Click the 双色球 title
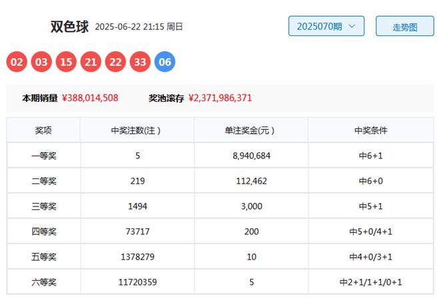 coord(69,27)
